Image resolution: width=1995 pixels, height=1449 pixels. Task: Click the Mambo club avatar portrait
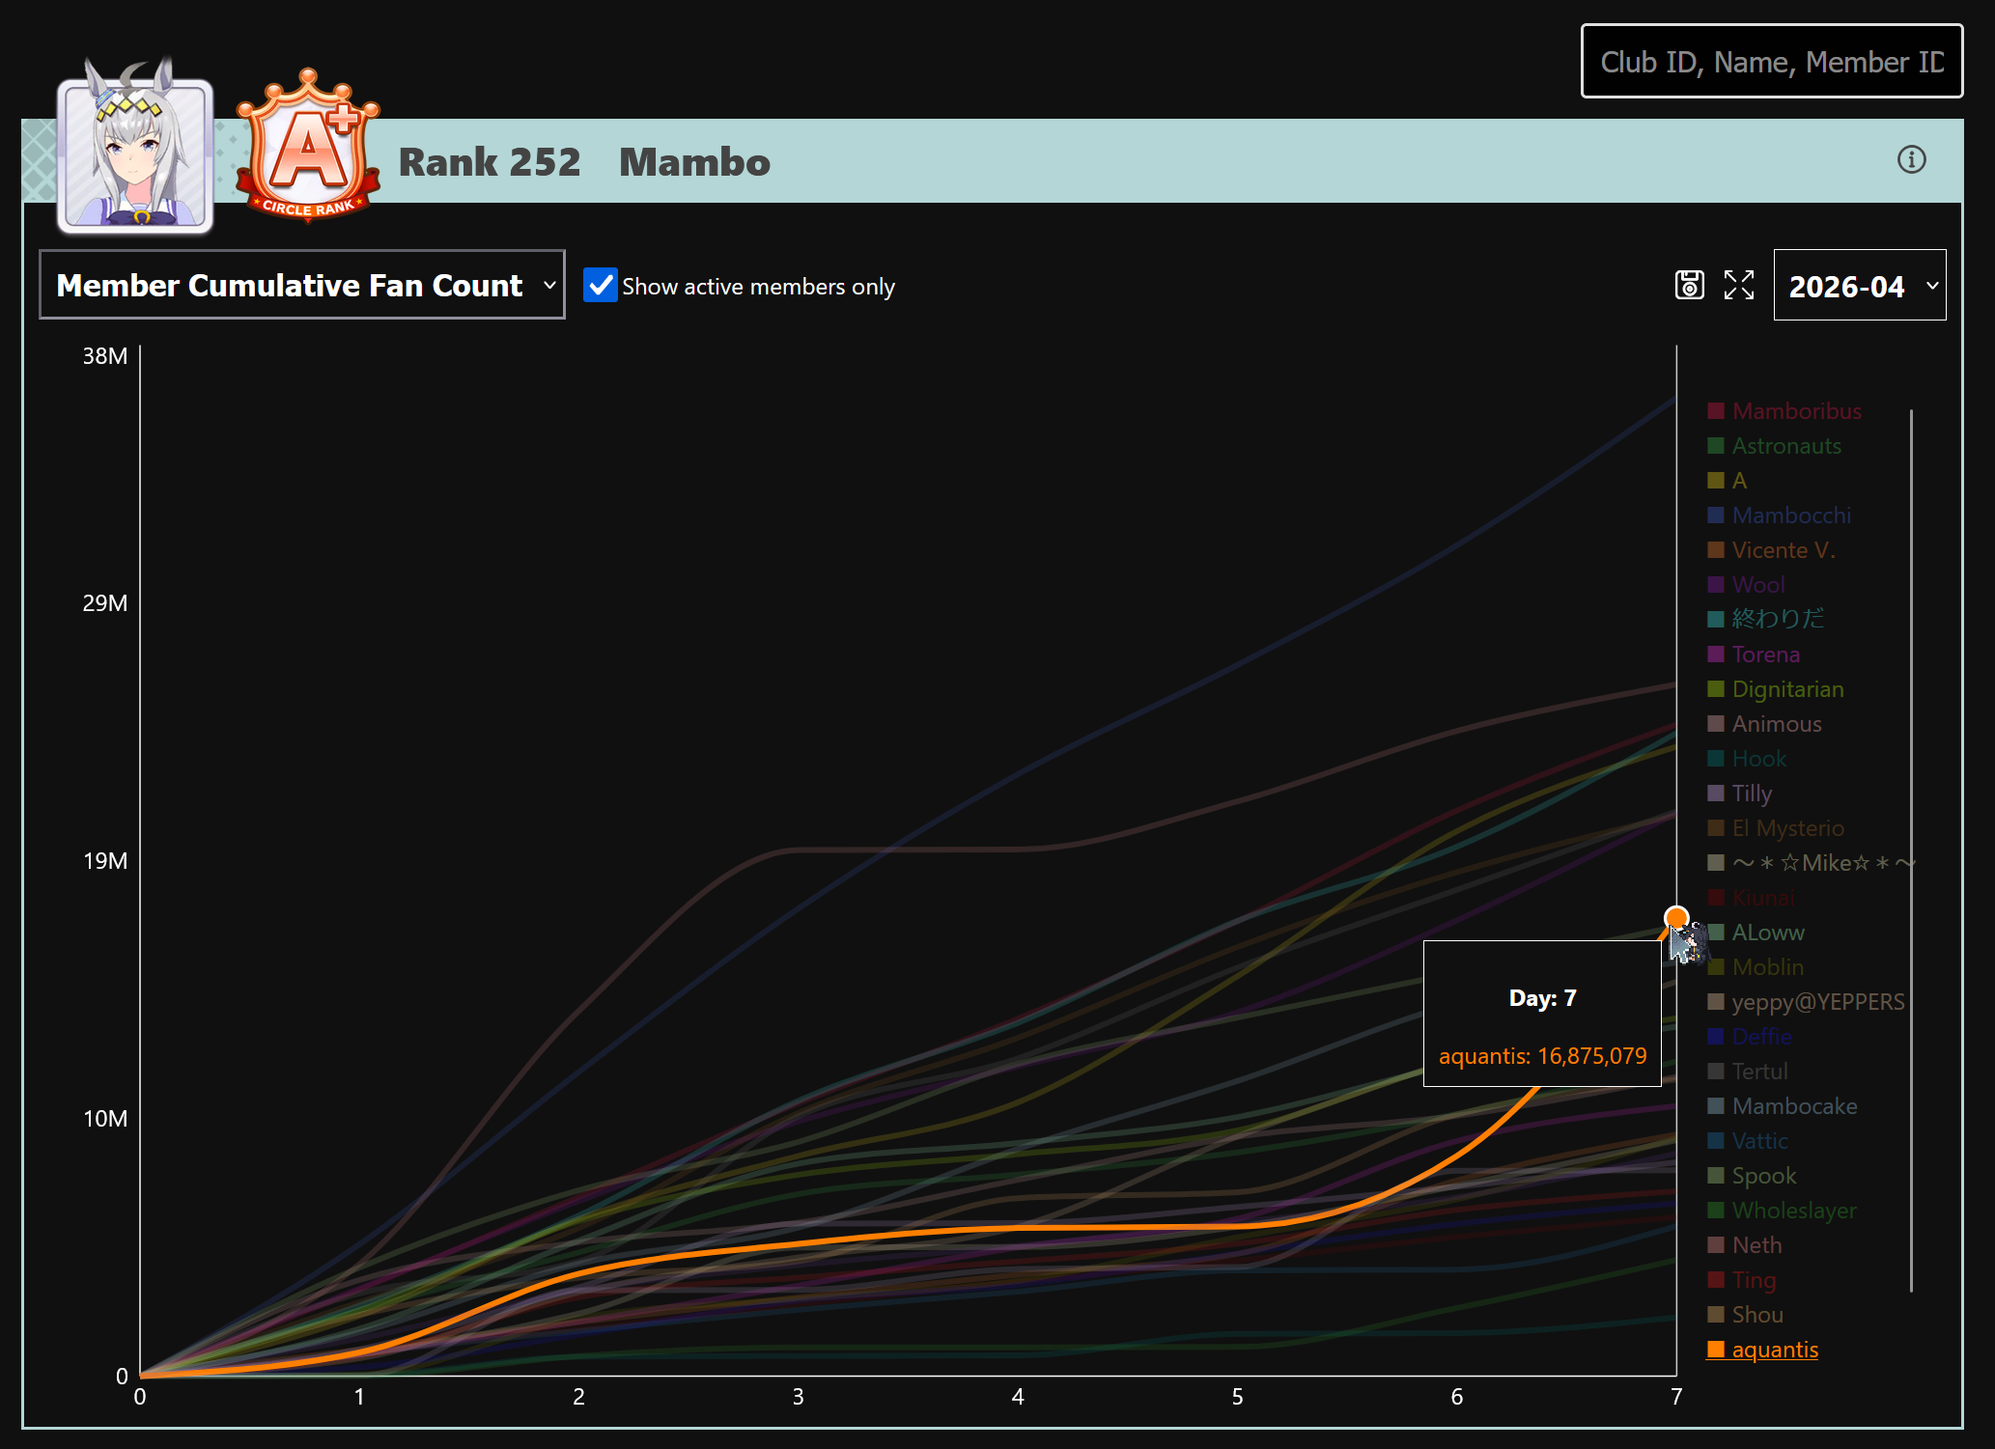pos(135,154)
